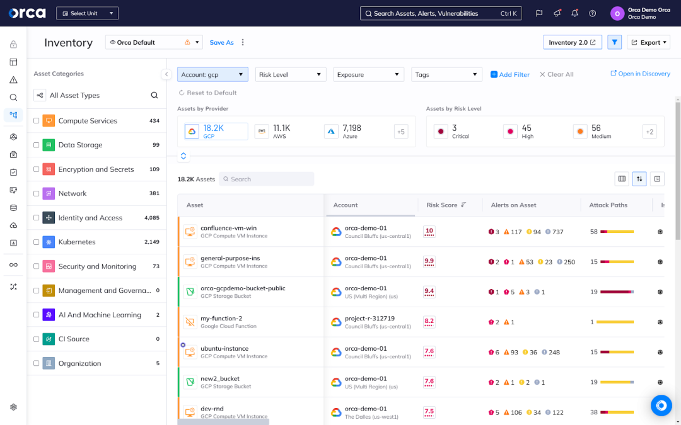Open the alerts triangle icon in sidebar
Screen dimensions: 681x425
[x=13, y=80]
